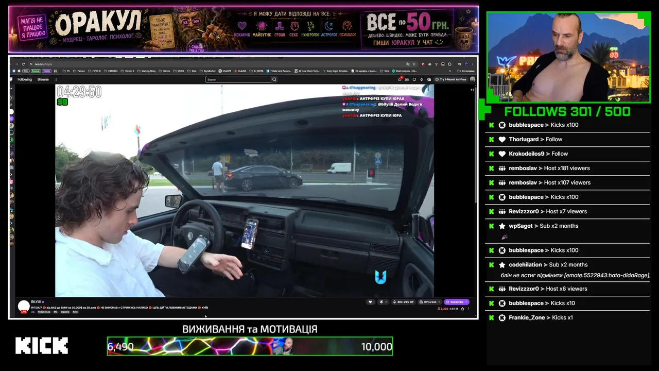This screenshot has height=371, width=659.
Task: Click the BILYIIII channel avatar with LIVE badge
Action: click(24, 307)
